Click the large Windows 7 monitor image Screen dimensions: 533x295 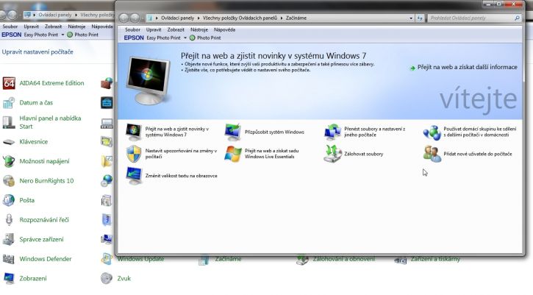pyautogui.click(x=149, y=81)
